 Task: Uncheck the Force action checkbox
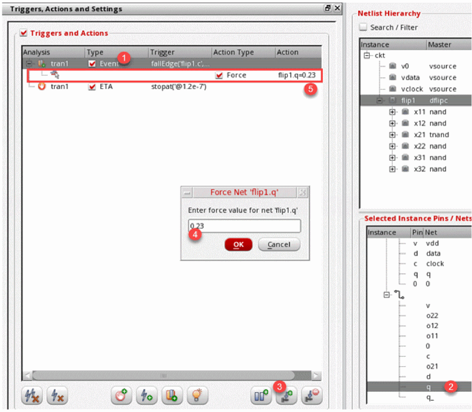tap(219, 75)
